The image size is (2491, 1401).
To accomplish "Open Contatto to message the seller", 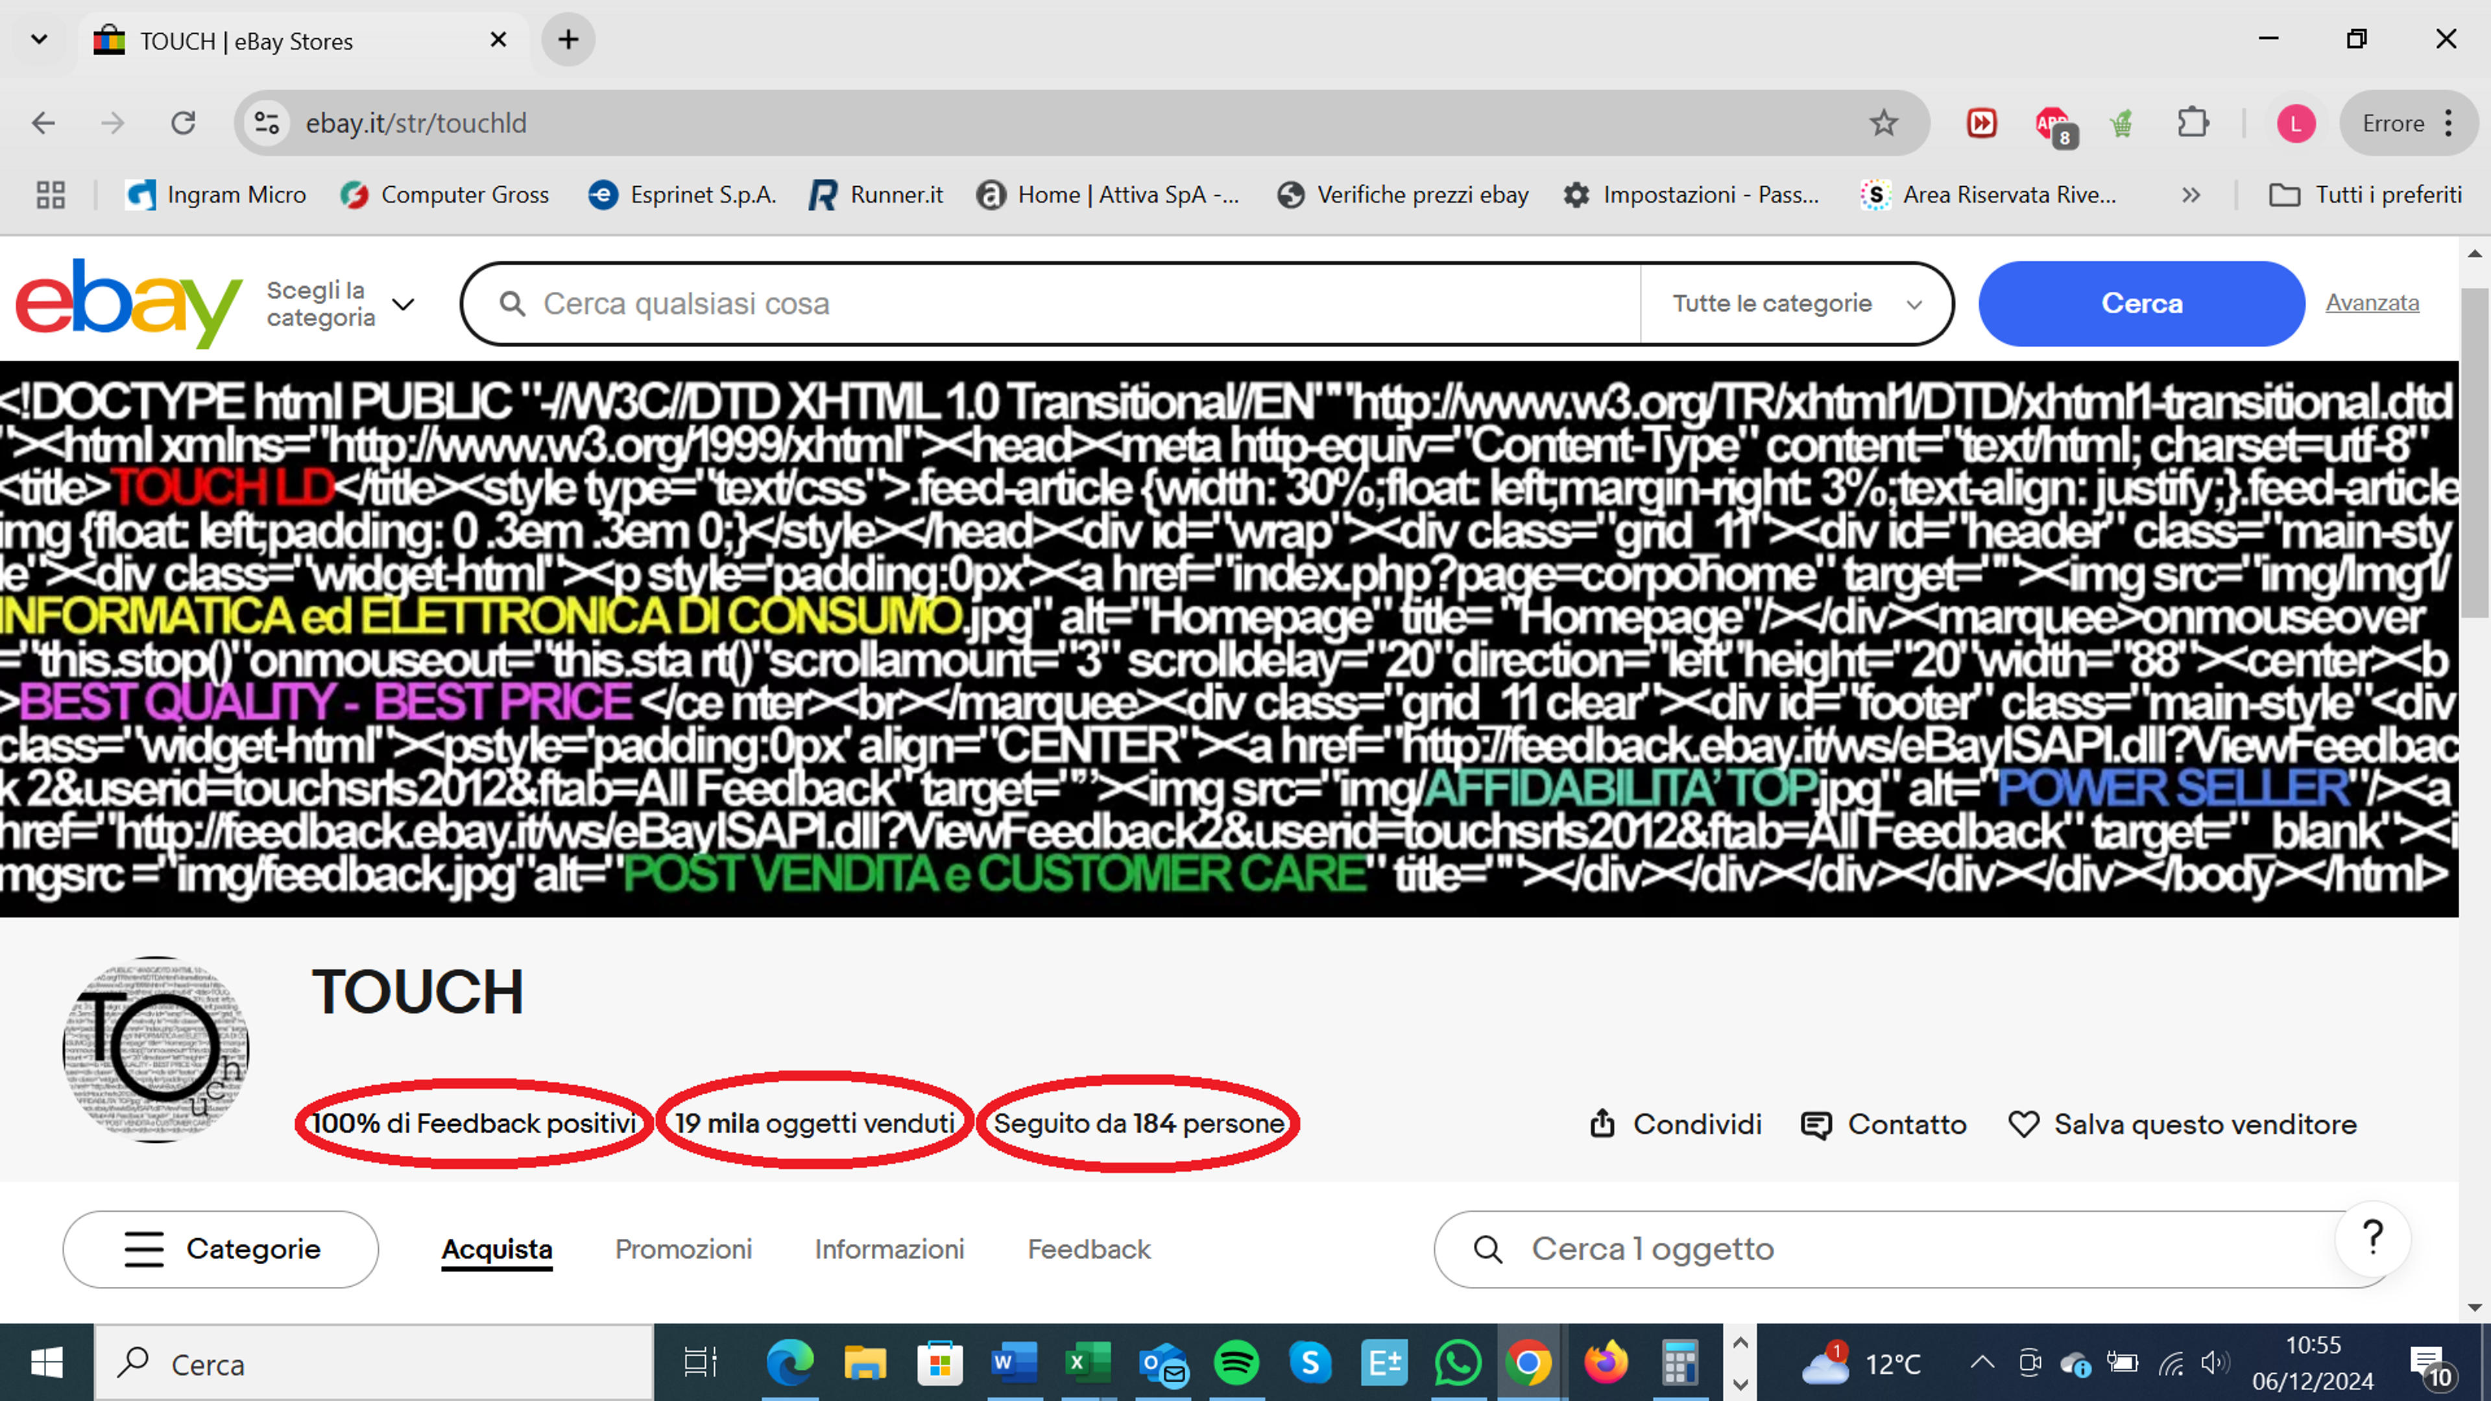I will [x=1884, y=1125].
